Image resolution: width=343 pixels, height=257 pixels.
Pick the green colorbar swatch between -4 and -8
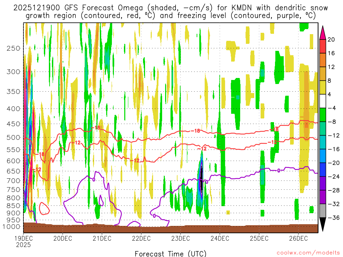pos(323,115)
